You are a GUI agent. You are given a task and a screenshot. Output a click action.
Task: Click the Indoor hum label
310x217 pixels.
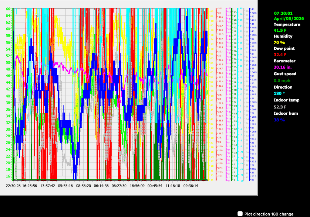tap(285, 113)
